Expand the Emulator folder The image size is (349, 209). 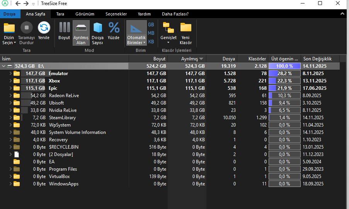10,74
